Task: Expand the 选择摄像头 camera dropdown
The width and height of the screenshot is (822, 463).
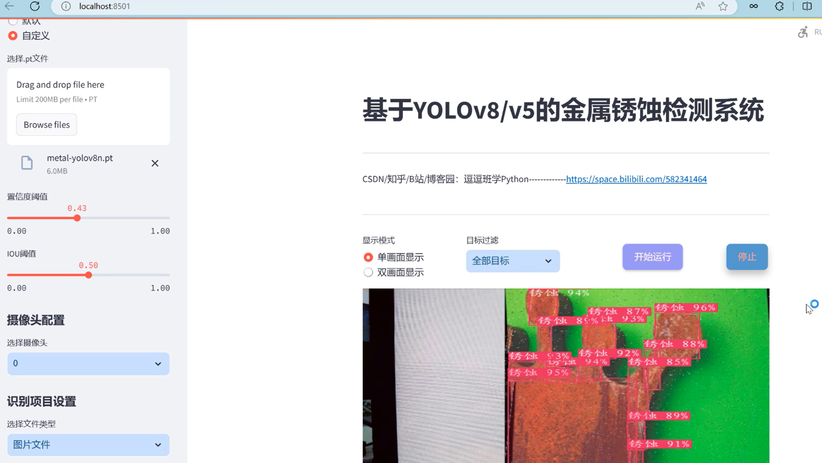Action: pos(88,364)
